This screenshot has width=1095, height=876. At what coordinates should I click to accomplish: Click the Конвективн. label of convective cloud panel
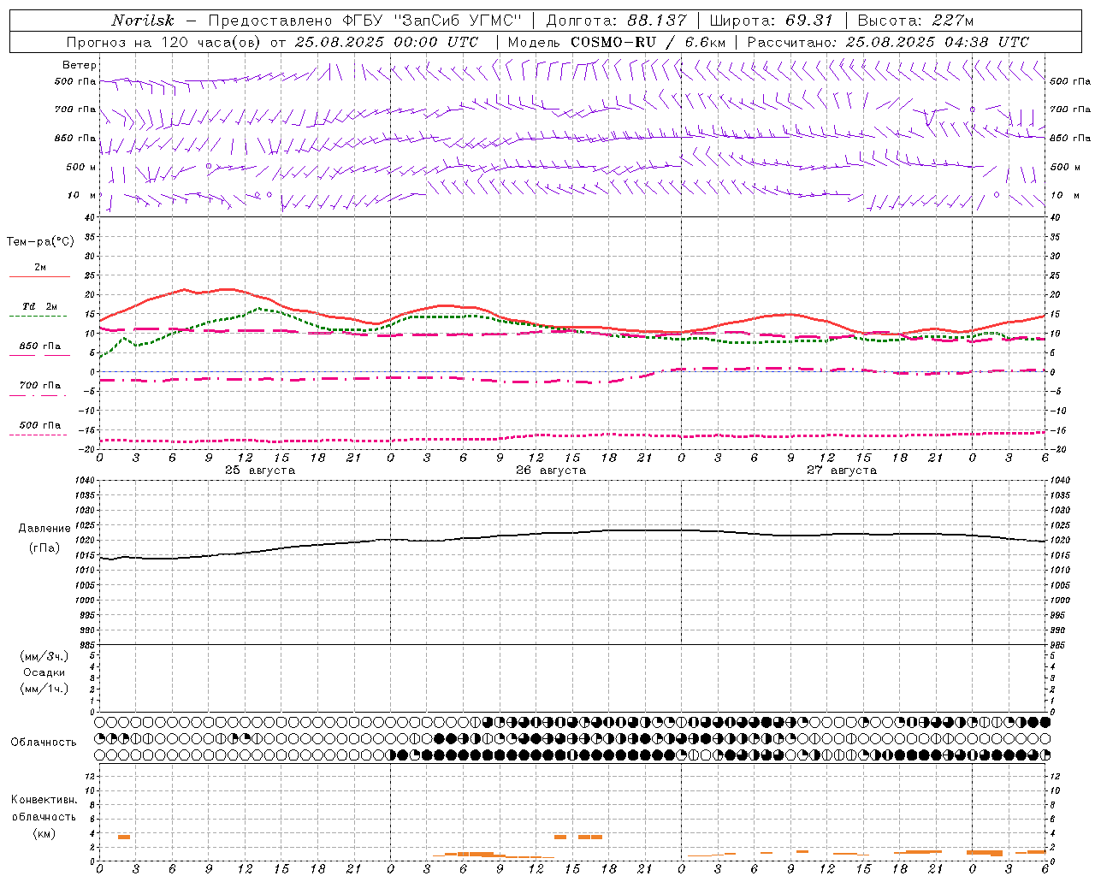click(x=44, y=800)
